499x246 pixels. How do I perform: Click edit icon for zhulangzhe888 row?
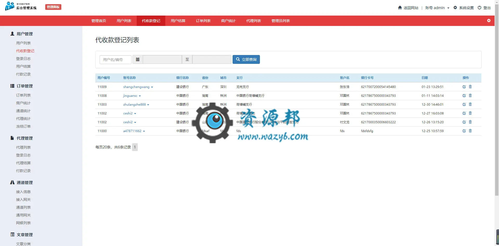(x=464, y=104)
